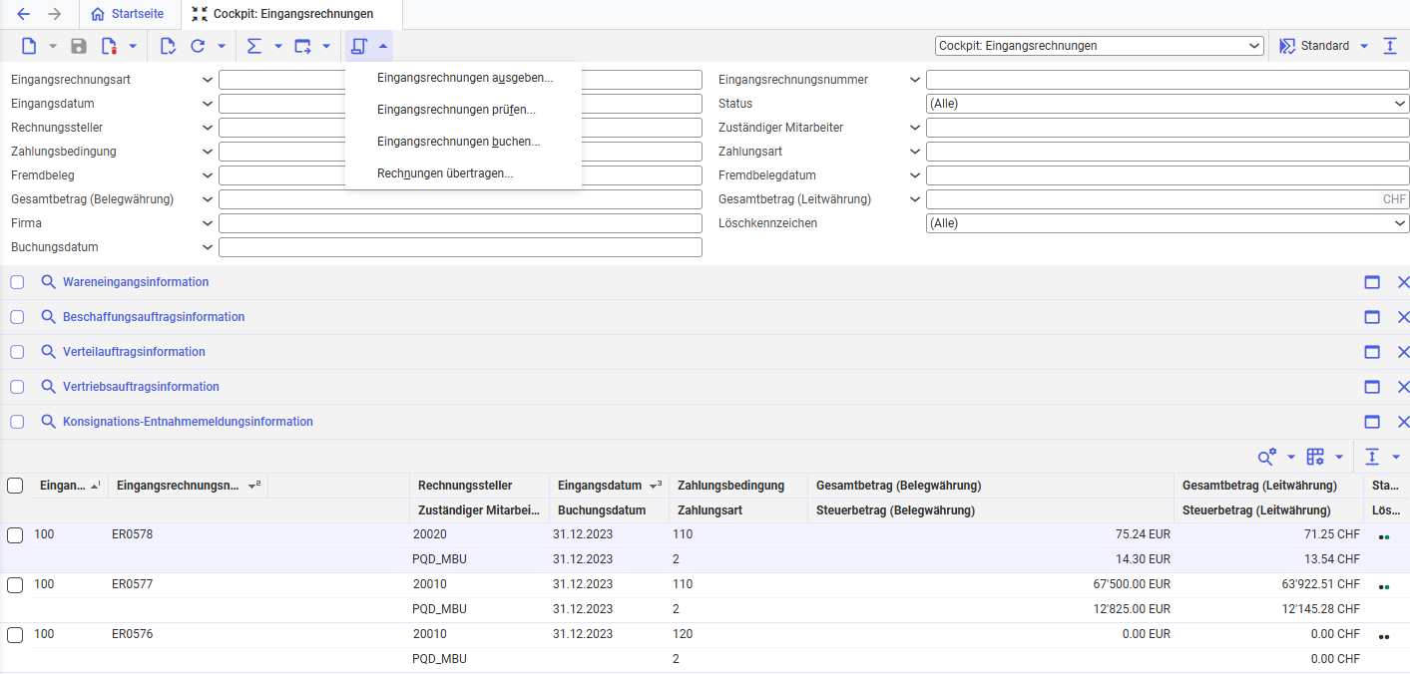The height and width of the screenshot is (674, 1410).
Task: Click search icon beside Verteilauftragsinformation
Action: [x=48, y=352]
